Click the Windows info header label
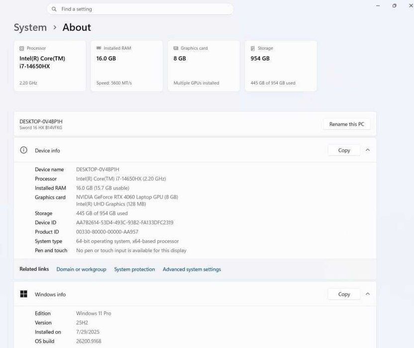Viewport: 414px width, 348px height. pos(50,294)
